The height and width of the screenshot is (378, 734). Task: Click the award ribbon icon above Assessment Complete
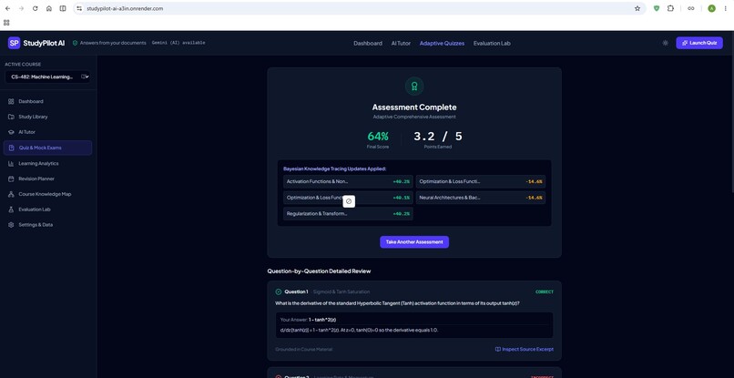tap(413, 87)
